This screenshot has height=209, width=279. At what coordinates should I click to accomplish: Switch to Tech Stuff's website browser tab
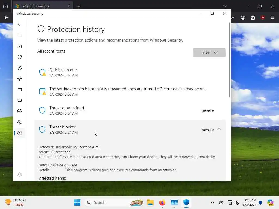(x=43, y=6)
